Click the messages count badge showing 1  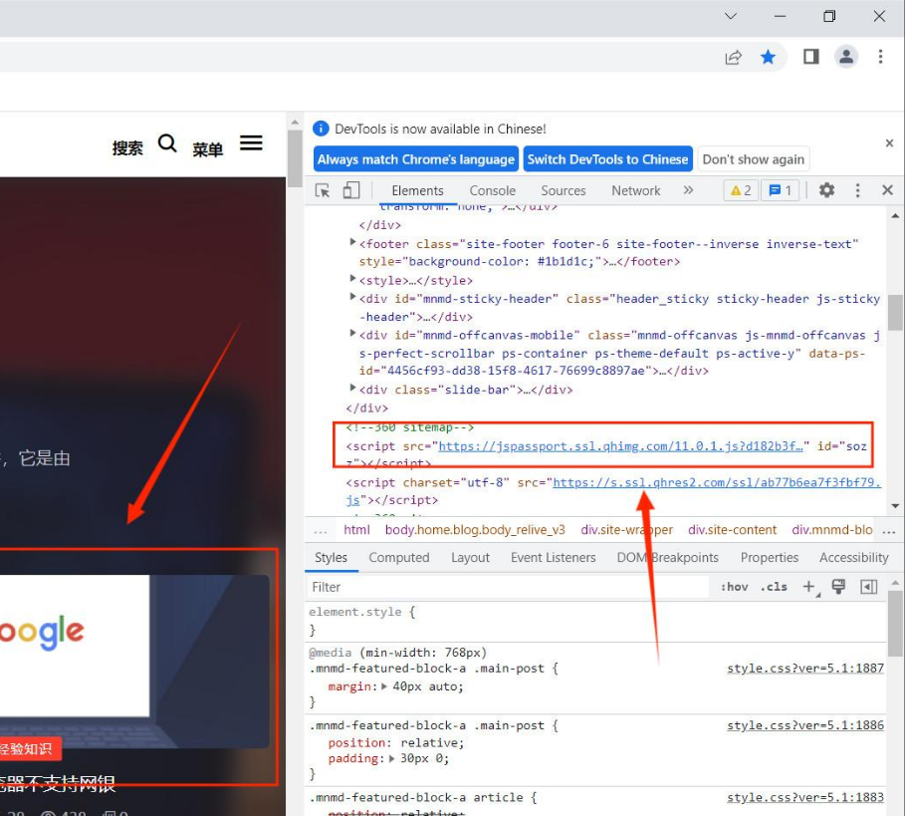(780, 190)
